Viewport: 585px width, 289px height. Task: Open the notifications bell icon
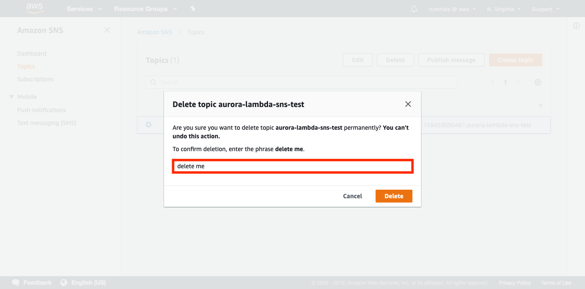[x=414, y=9]
